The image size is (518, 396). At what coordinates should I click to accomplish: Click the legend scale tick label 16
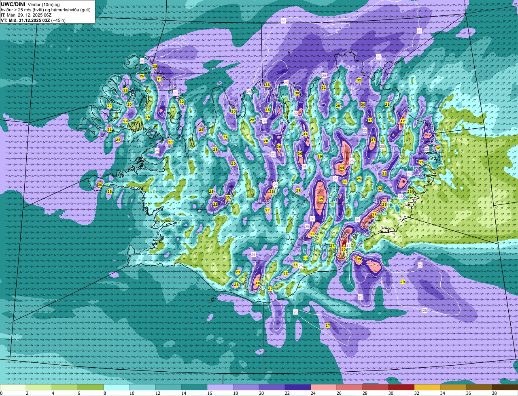(x=210, y=393)
